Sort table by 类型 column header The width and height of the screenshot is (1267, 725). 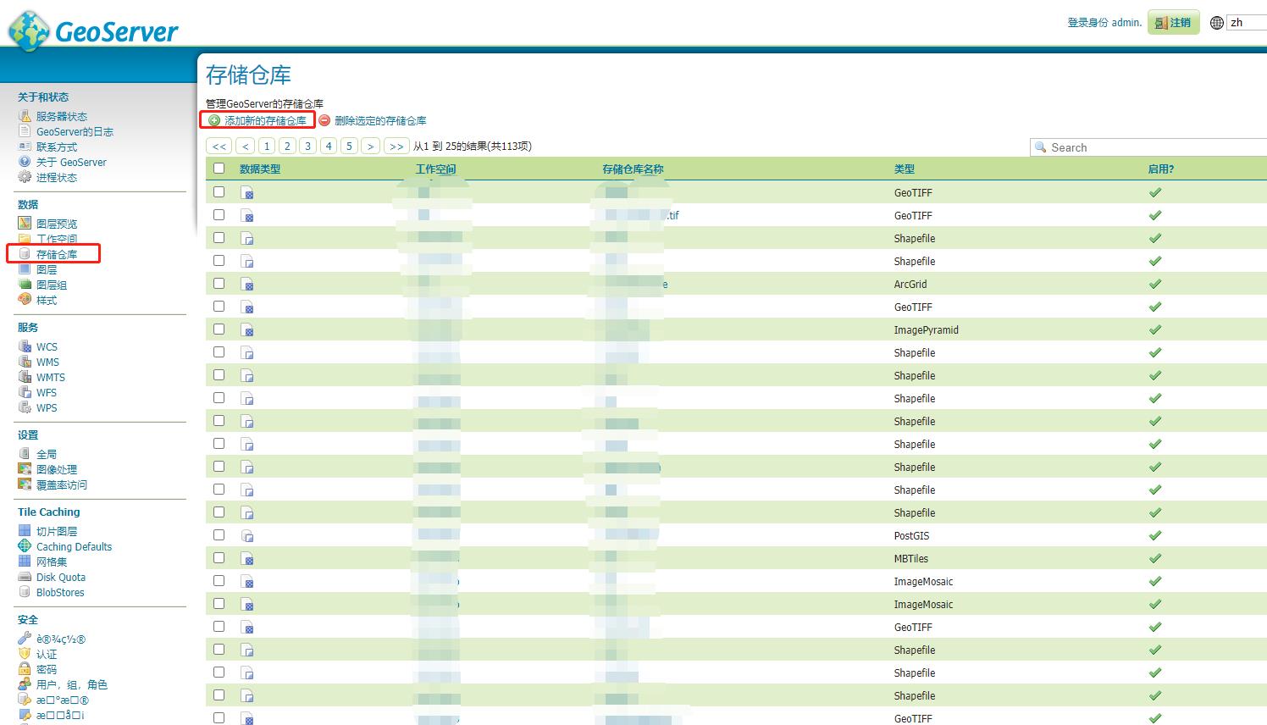coord(905,169)
